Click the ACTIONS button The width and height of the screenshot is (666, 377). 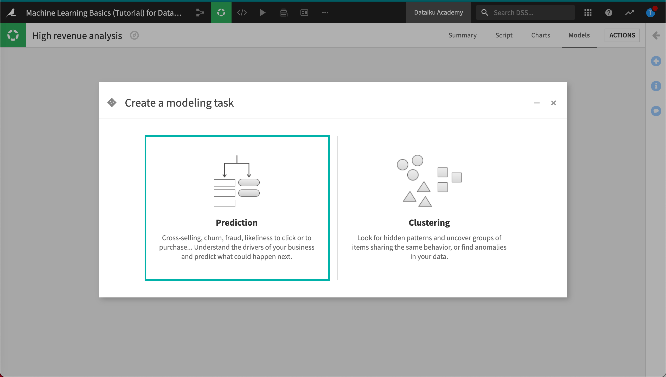tap(622, 35)
